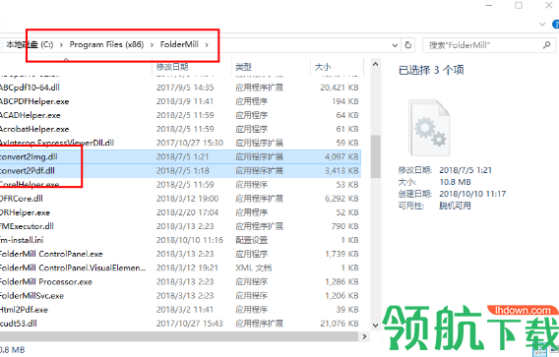The width and height of the screenshot is (559, 357).
Task: Click 可用性 value 脱机可用
Action: [x=455, y=206]
